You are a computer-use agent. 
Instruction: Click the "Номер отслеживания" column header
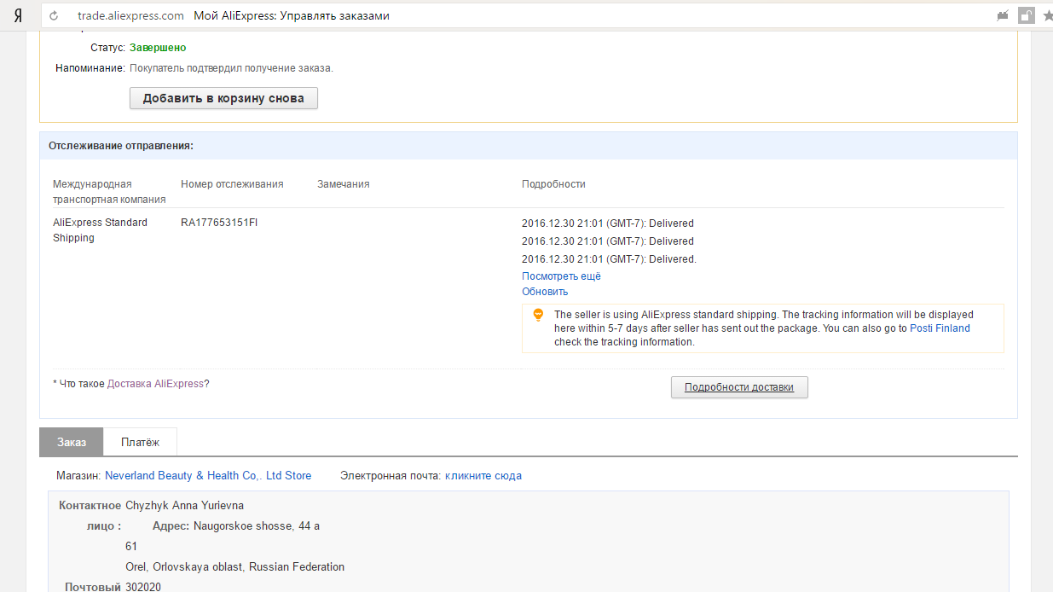(x=232, y=184)
